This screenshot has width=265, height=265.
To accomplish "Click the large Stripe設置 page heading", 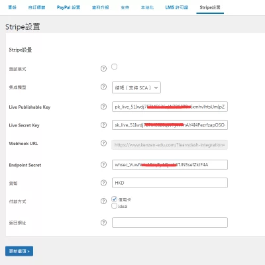I will click(x=23, y=26).
